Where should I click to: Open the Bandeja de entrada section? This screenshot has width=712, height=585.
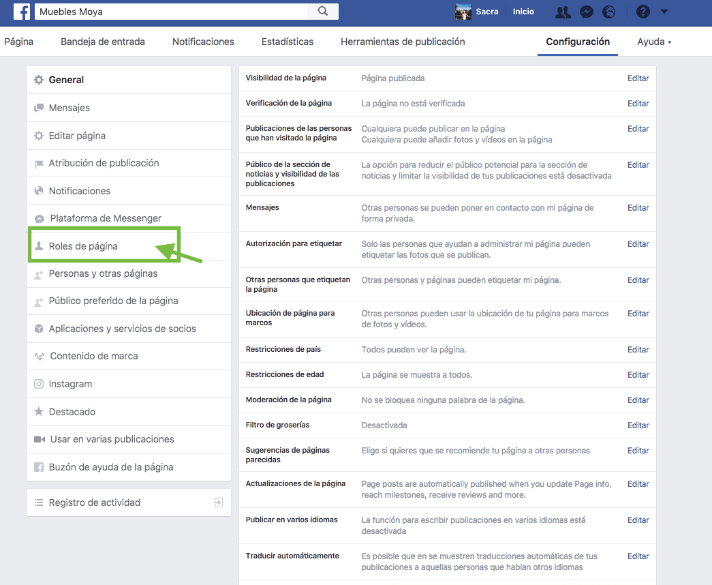coord(102,42)
